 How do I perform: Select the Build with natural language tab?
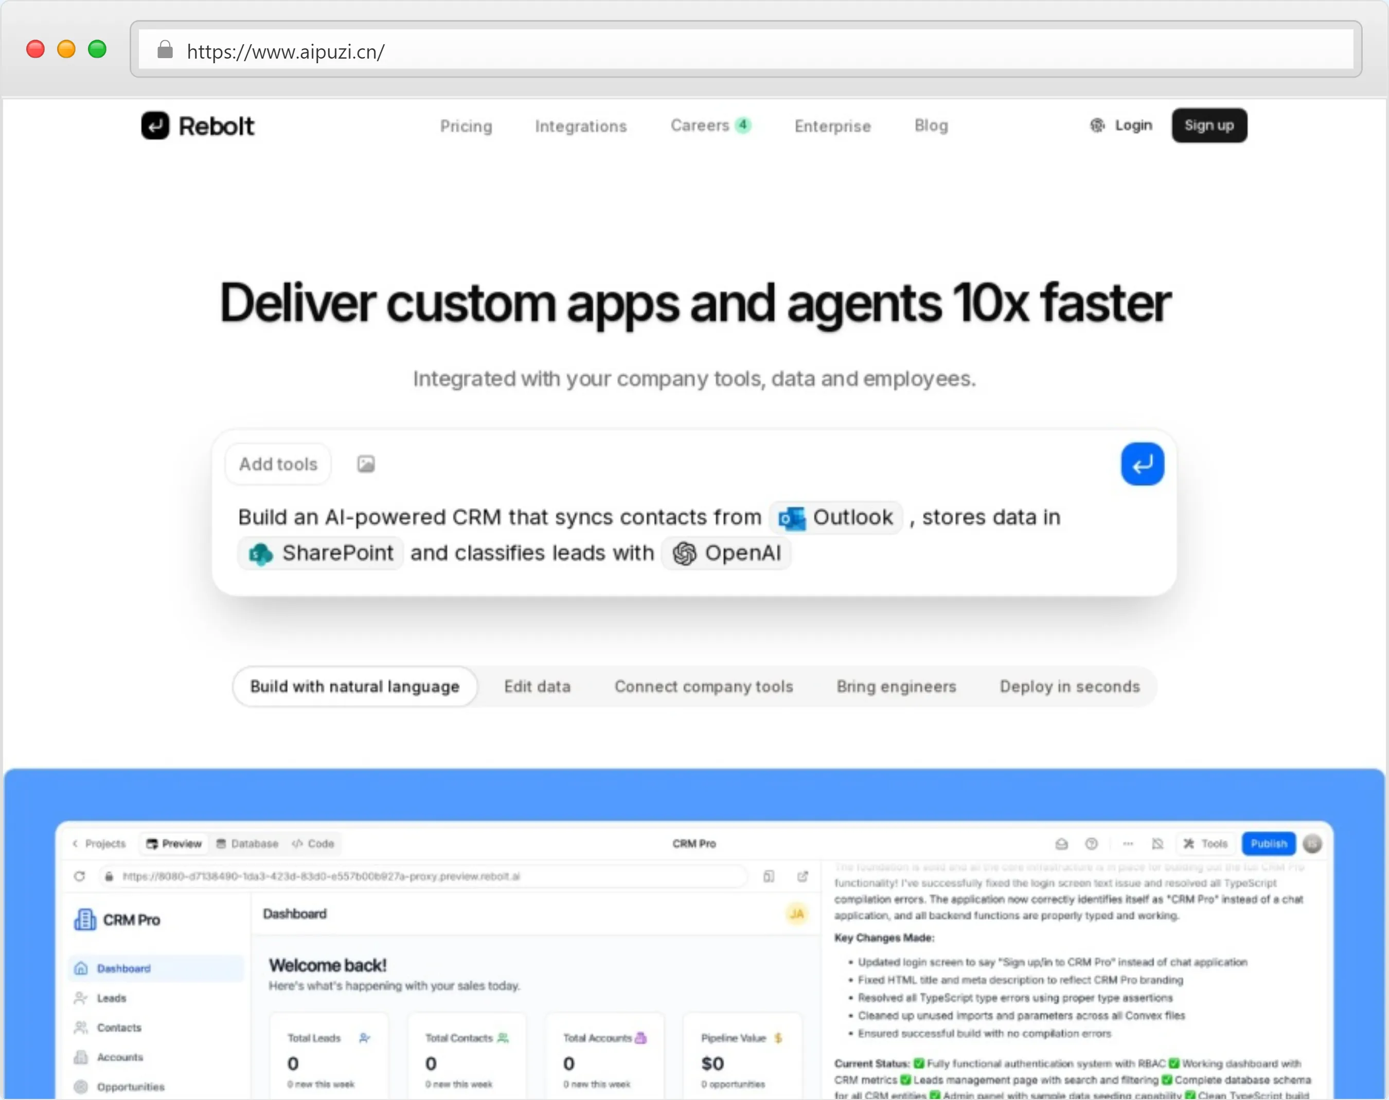(x=354, y=687)
